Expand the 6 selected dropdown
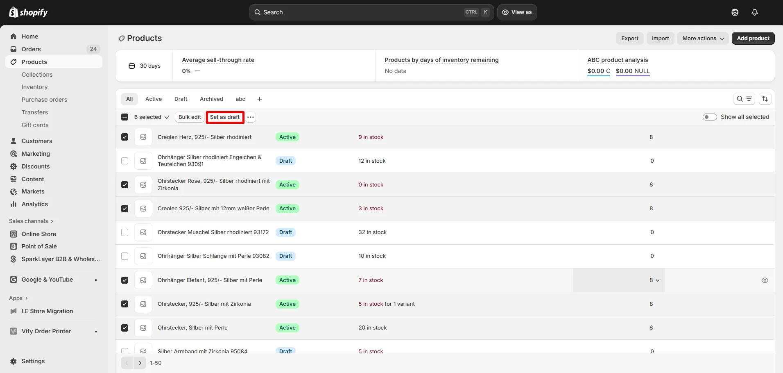The width and height of the screenshot is (783, 373). (x=151, y=117)
